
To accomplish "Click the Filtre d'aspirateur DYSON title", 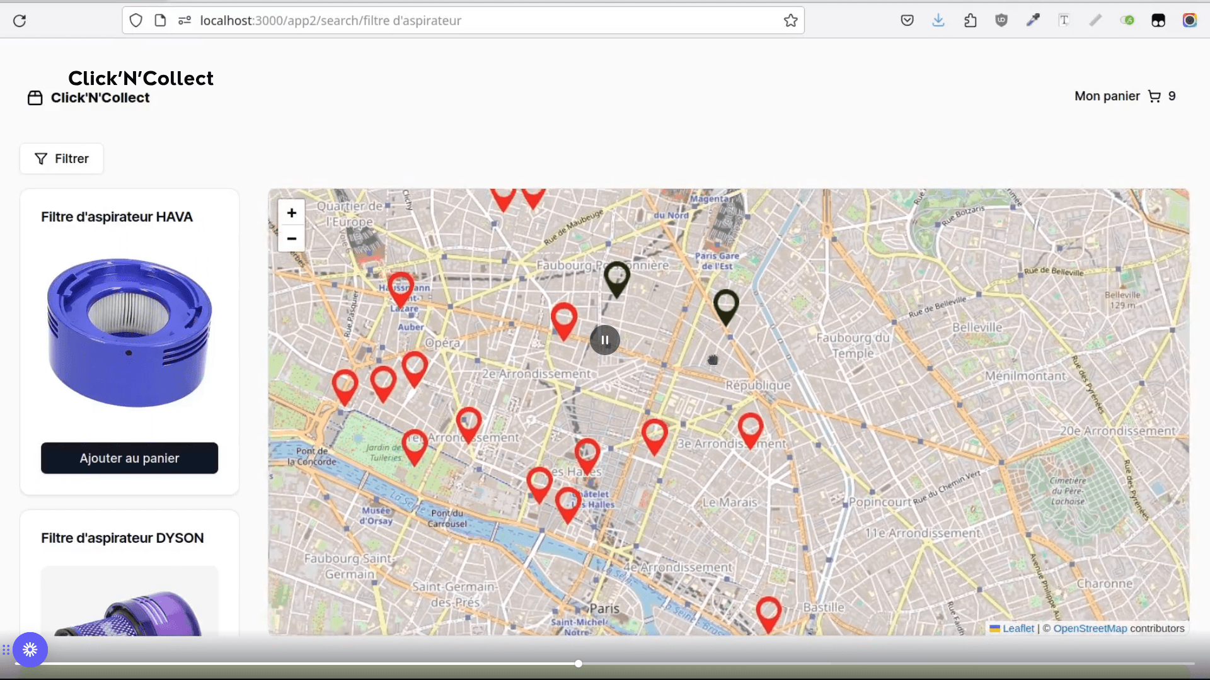I will coord(122,538).
